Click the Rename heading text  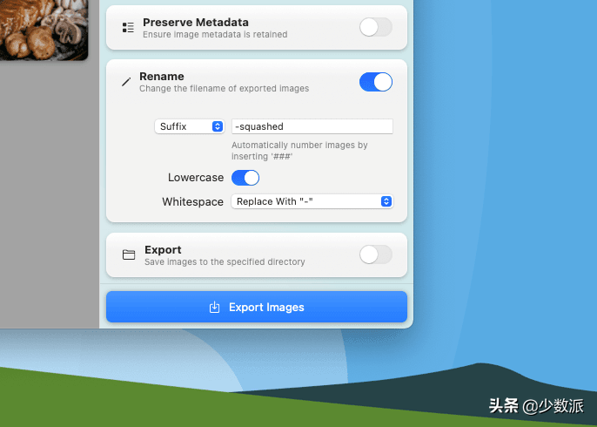click(x=162, y=77)
